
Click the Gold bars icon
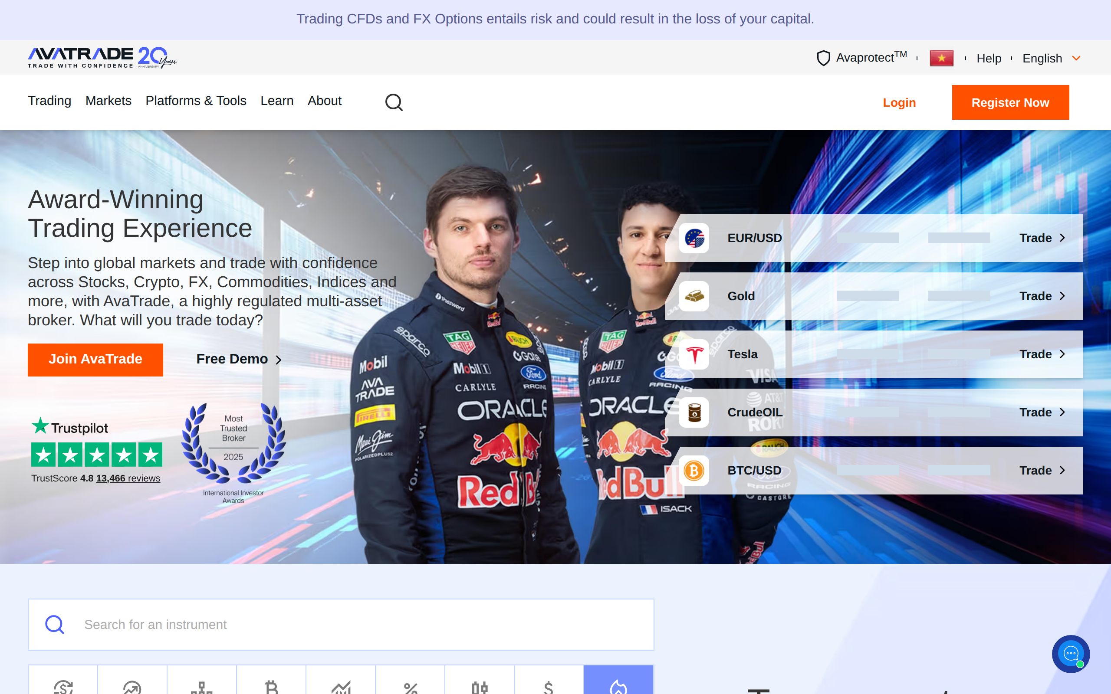pyautogui.click(x=694, y=296)
